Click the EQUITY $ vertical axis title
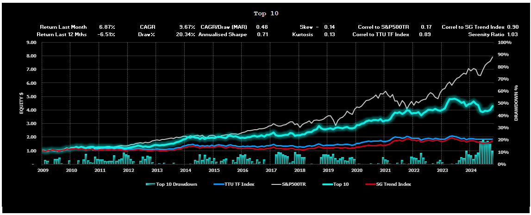531x215 pixels. point(21,103)
